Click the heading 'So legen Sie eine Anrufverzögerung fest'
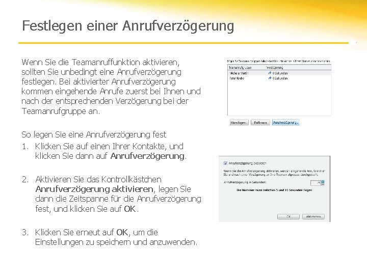Image resolution: width=367 pixels, height=275 pixels. click(94, 134)
